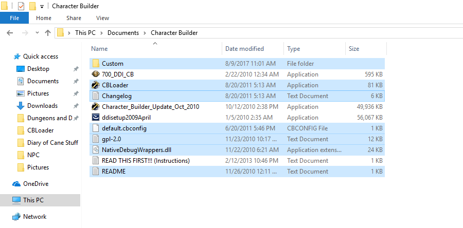
Task: Click the ddisetup2009April installer icon
Action: point(95,118)
